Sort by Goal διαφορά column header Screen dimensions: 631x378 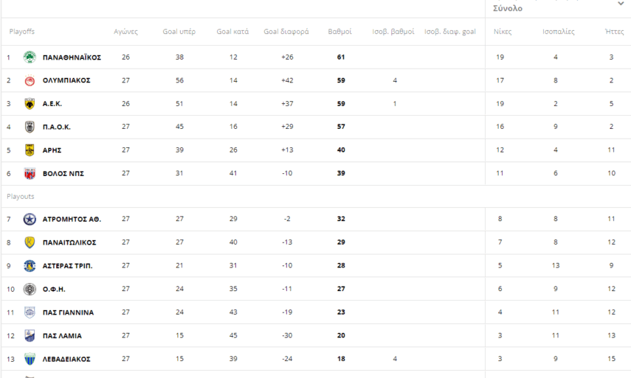tap(286, 32)
